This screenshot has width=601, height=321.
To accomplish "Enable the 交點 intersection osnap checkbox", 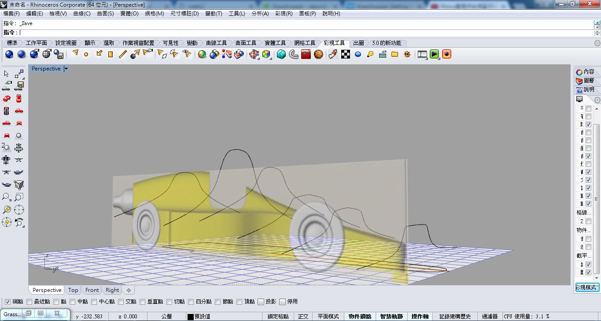I will pyautogui.click(x=121, y=302).
